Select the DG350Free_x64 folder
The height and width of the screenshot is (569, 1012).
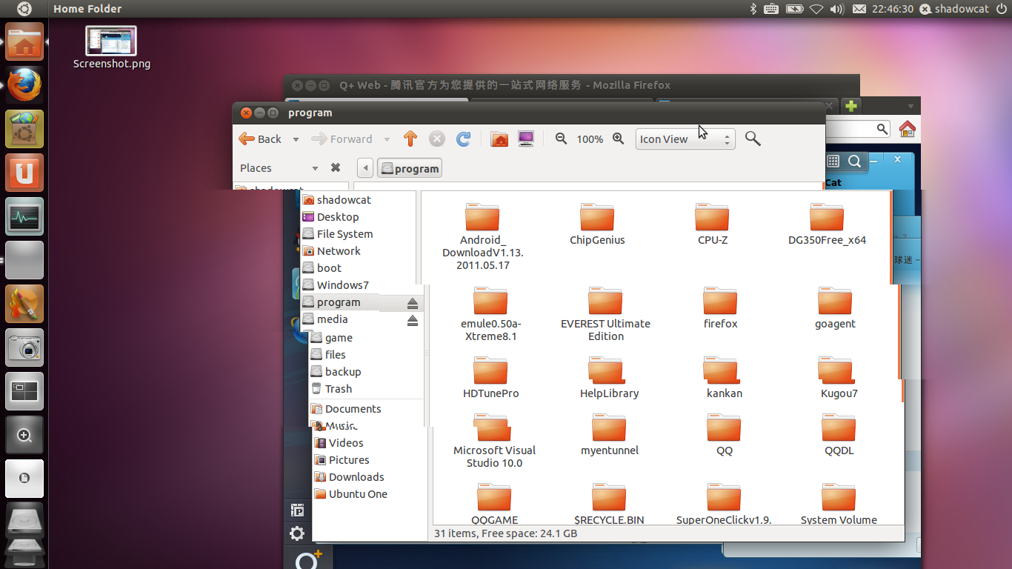pos(827,224)
